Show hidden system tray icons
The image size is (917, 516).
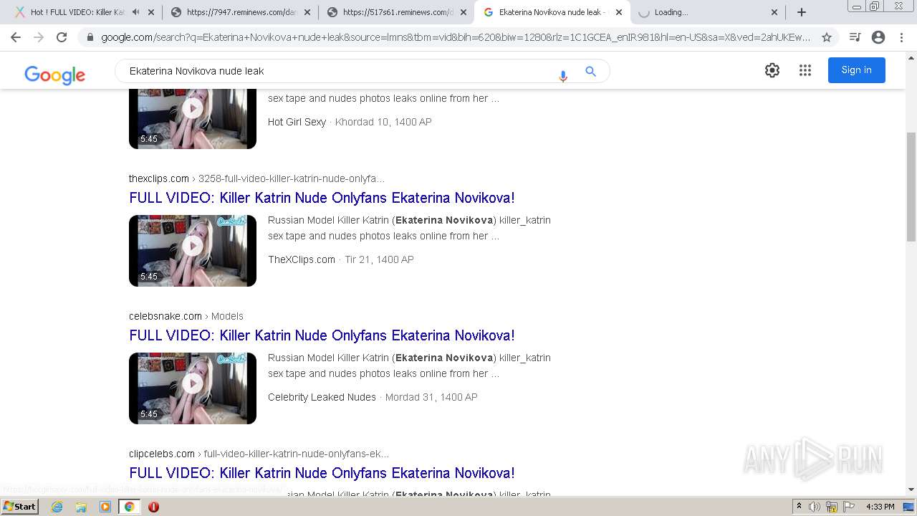tap(799, 507)
